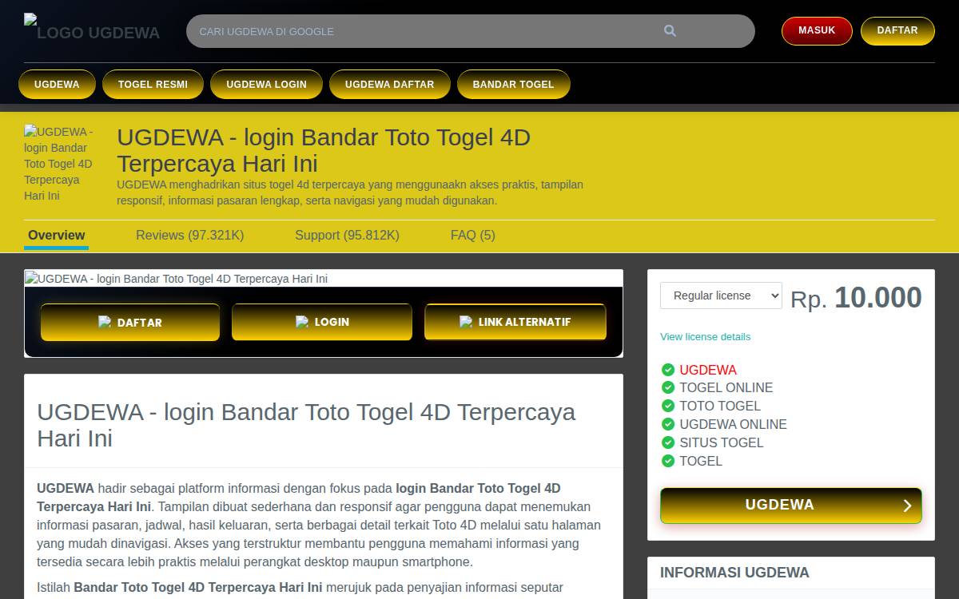Screen dimensions: 959x599
Task: Click the red UGDEWA feature link
Action: coord(708,370)
